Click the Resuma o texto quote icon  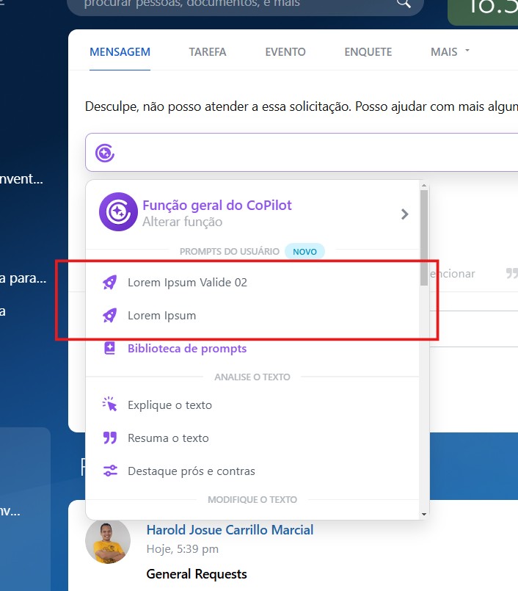pos(110,438)
